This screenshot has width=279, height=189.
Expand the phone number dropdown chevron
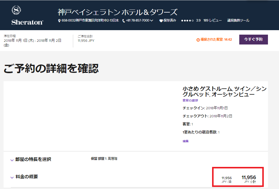point(151,21)
